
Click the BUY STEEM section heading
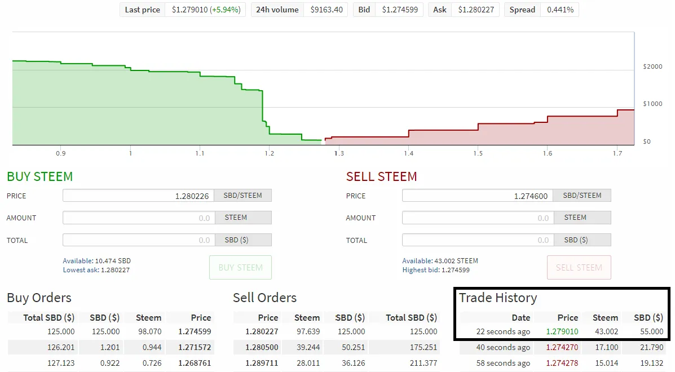[x=39, y=176]
